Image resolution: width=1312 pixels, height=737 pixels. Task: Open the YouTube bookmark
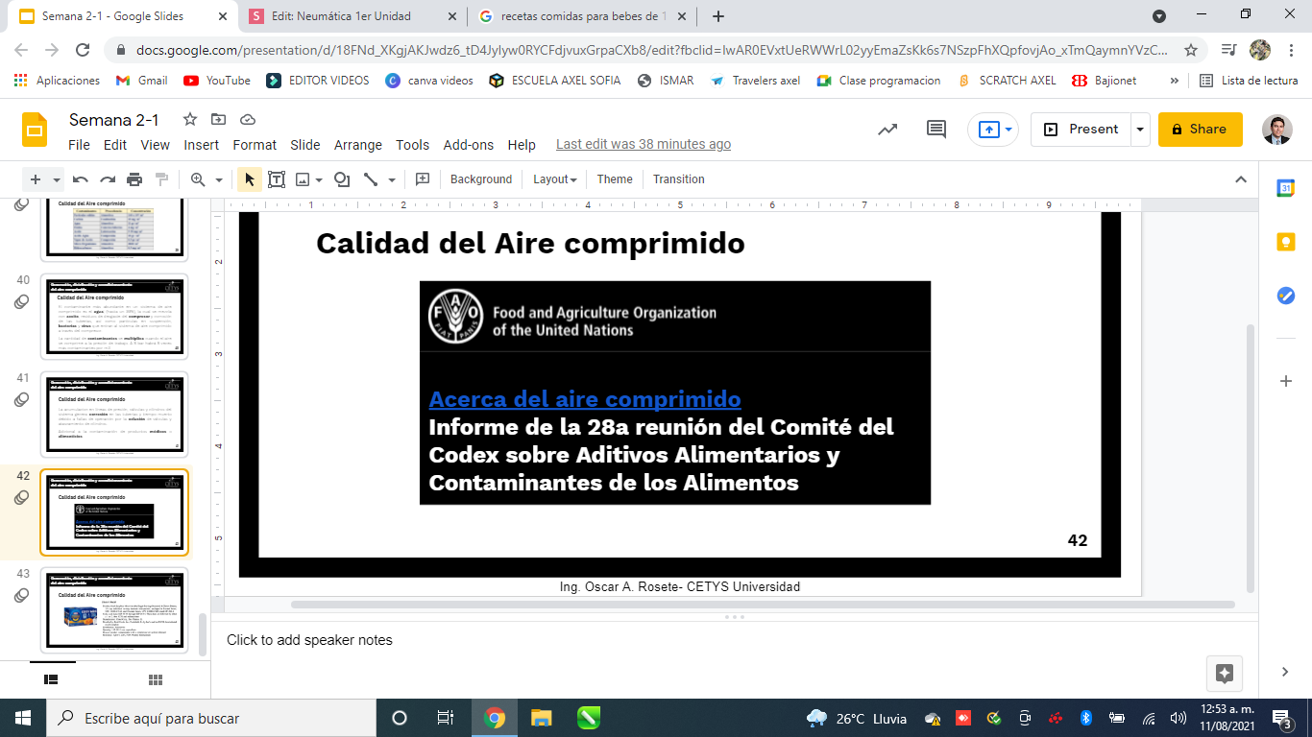point(217,81)
